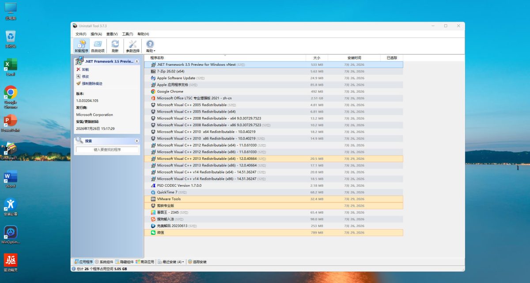The width and height of the screenshot is (530, 283).
Task: Open 此电脑 desktop icon
Action: 11,11
